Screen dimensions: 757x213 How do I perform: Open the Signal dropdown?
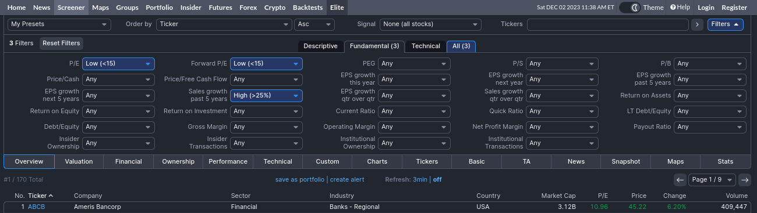point(430,24)
